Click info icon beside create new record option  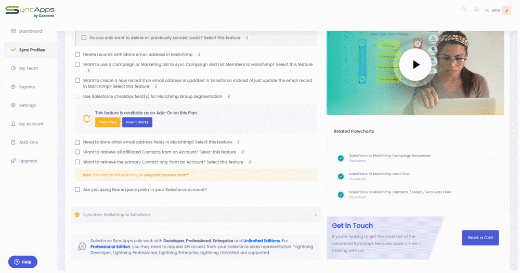156,86
